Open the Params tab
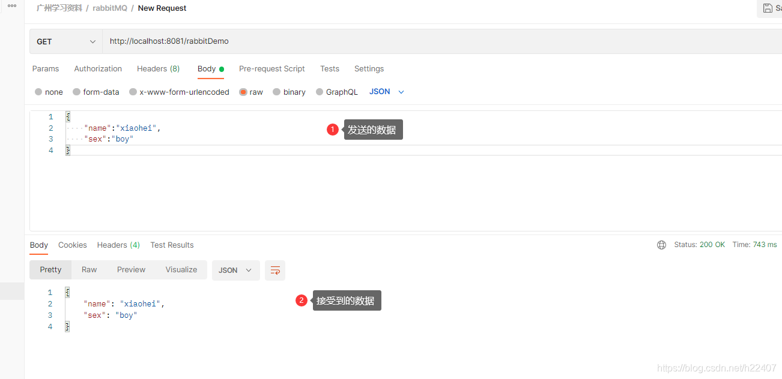782x379 pixels. click(46, 69)
